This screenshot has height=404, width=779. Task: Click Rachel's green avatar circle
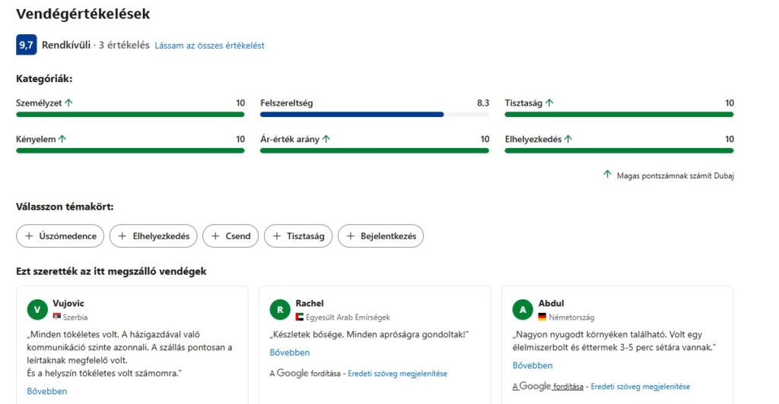(x=280, y=309)
